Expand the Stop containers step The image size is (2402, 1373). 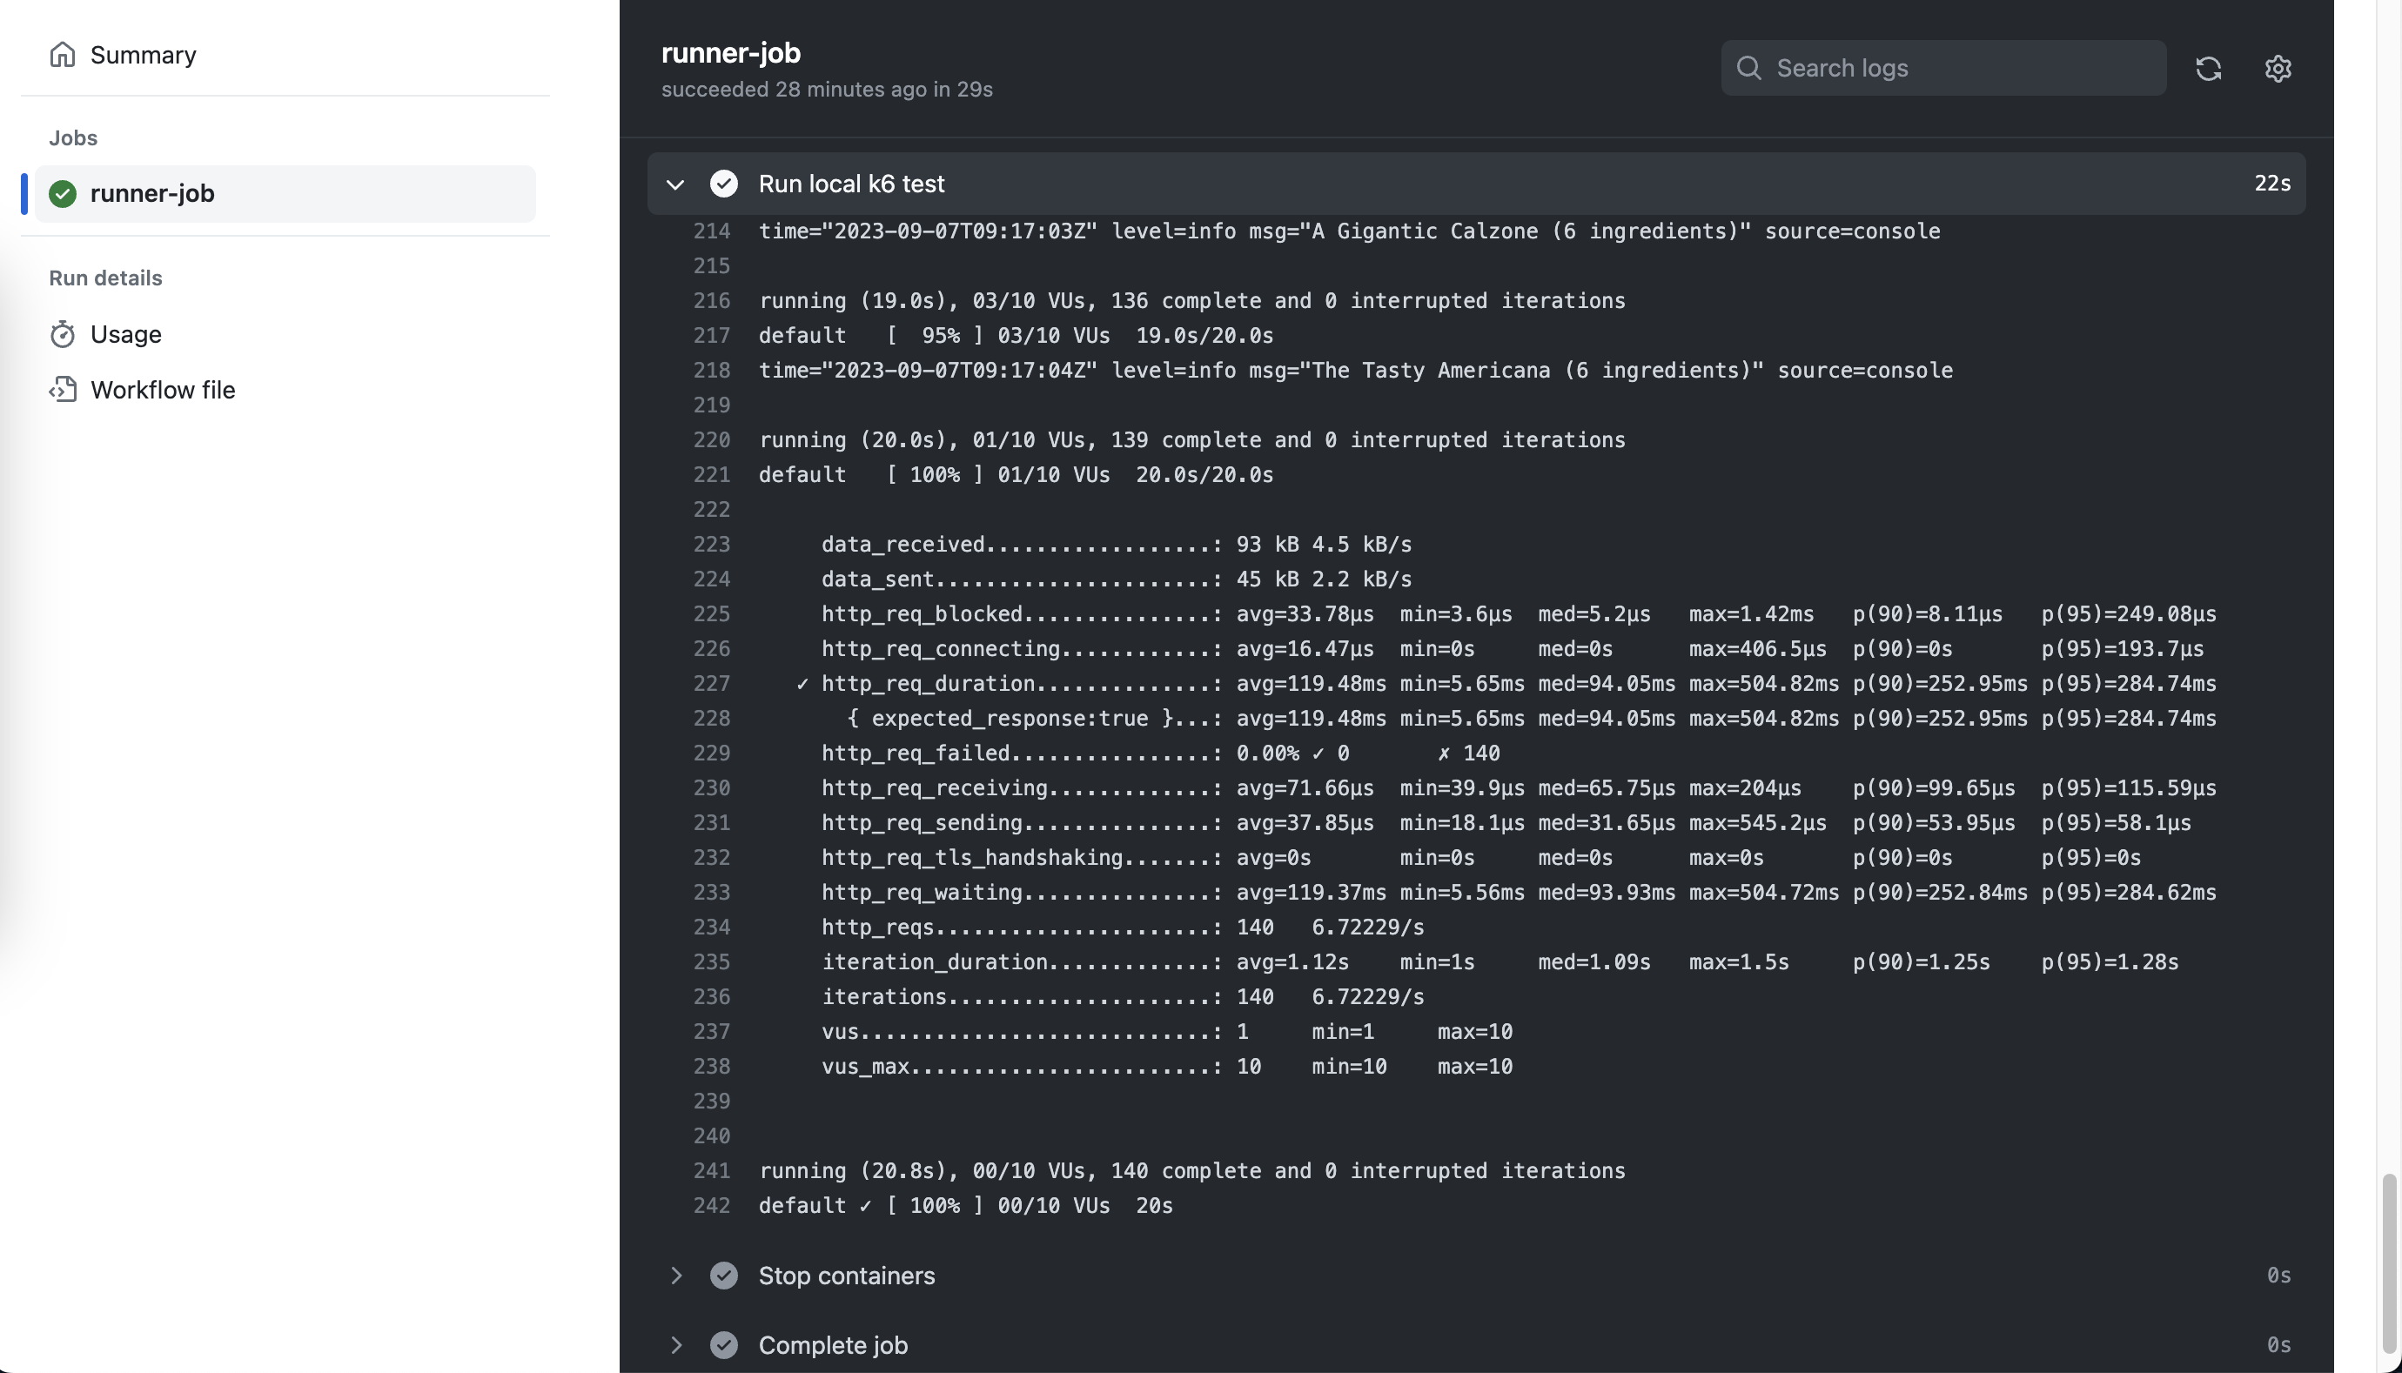coord(675,1275)
